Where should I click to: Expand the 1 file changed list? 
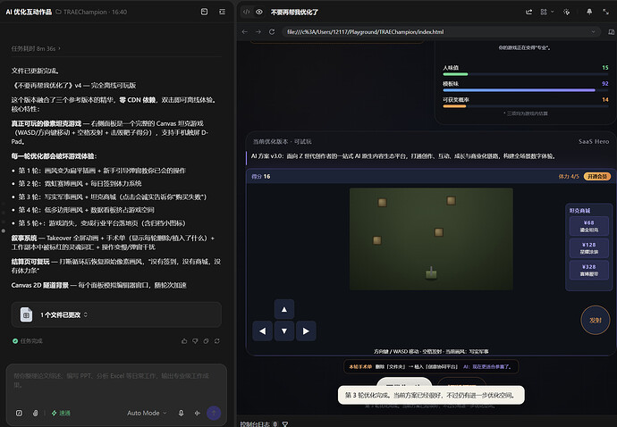tap(63, 315)
